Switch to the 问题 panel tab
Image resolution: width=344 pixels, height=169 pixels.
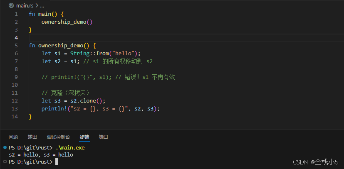[13, 137]
